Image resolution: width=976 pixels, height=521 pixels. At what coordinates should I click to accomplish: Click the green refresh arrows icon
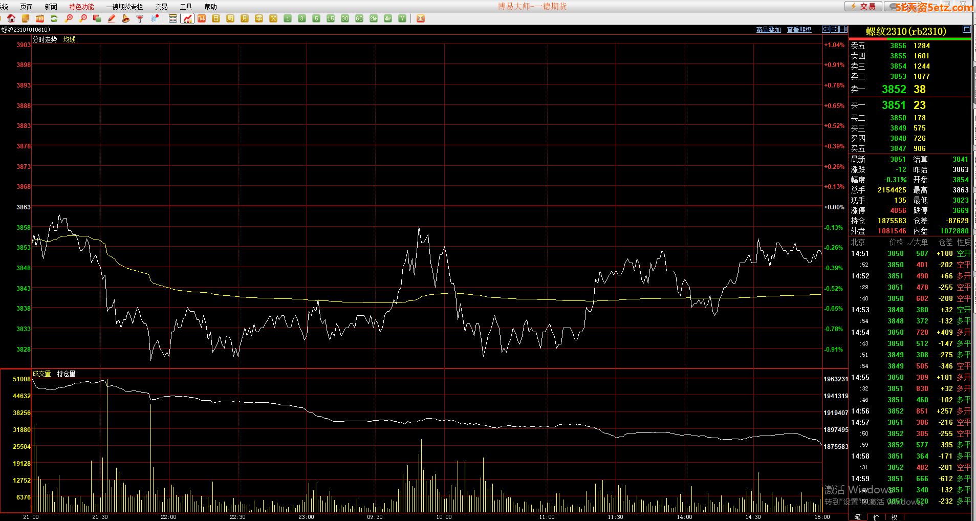54,18
